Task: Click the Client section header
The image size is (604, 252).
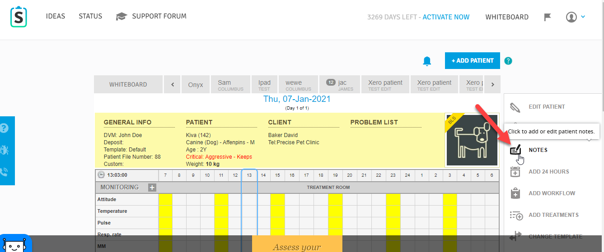Action: [280, 122]
